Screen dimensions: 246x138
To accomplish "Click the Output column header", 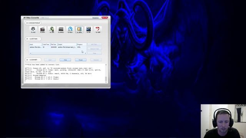I will click(67, 44).
